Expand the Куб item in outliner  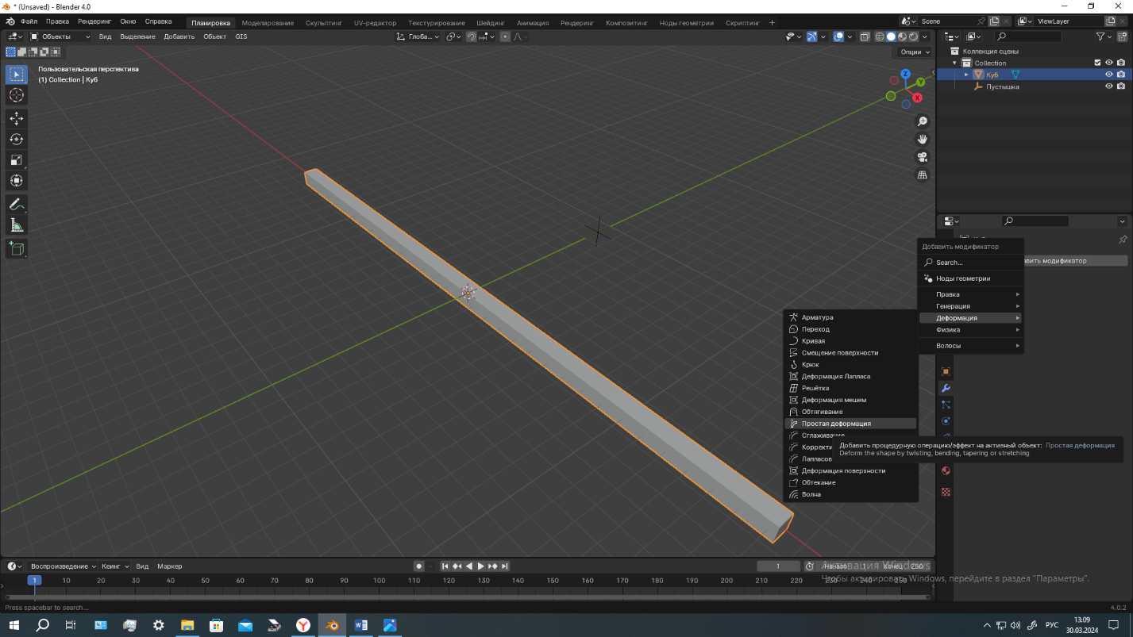[x=966, y=75]
